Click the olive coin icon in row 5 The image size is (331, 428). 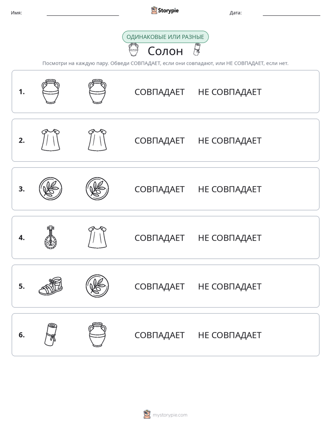(x=97, y=286)
